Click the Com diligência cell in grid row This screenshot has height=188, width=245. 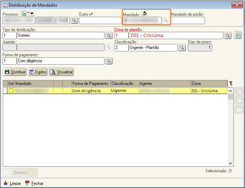tap(91, 91)
